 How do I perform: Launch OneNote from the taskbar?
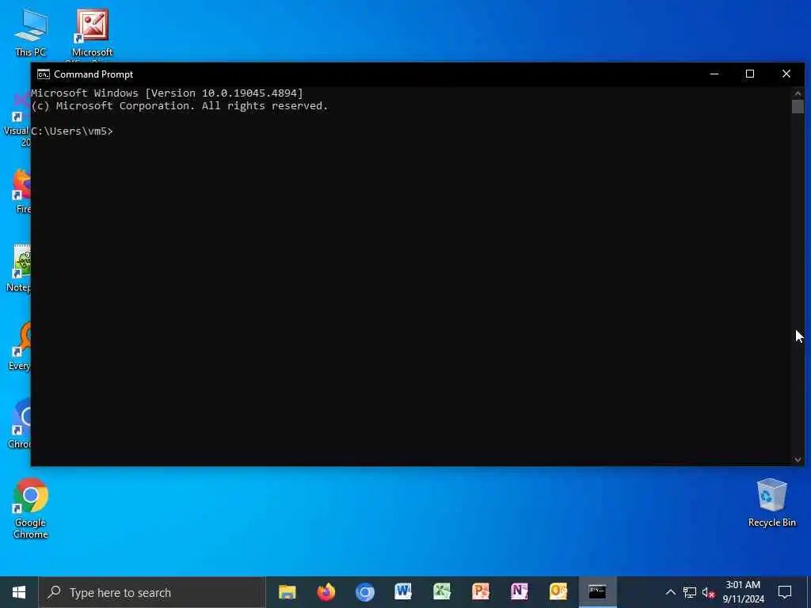click(520, 592)
